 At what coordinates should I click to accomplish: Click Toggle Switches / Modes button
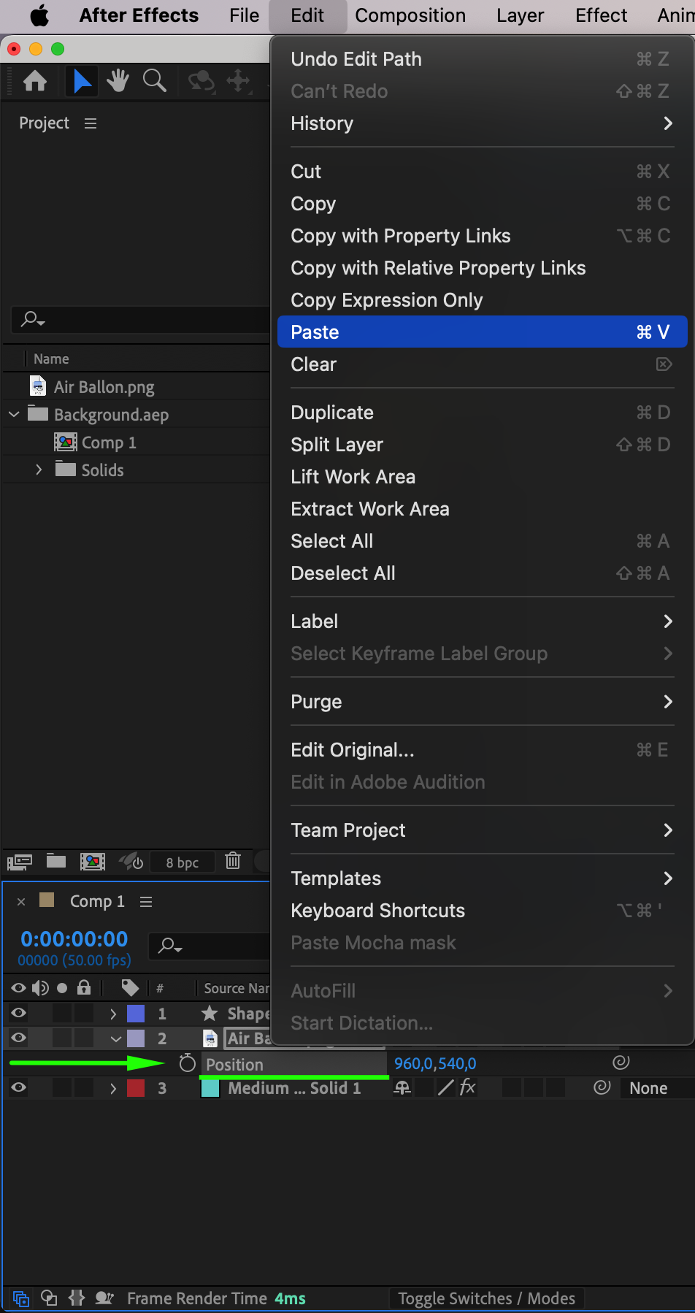tap(486, 1298)
